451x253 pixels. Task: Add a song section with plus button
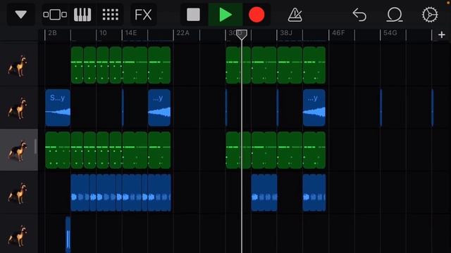(x=442, y=34)
